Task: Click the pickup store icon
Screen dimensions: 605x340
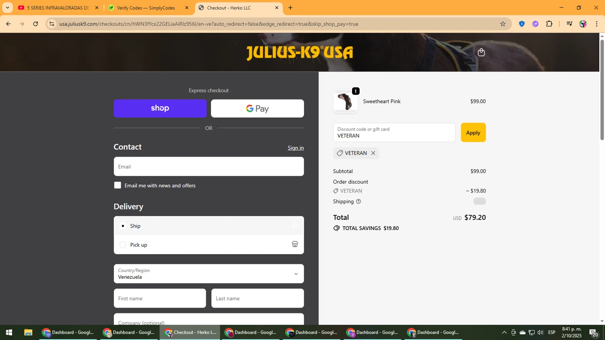Action: coord(295,244)
